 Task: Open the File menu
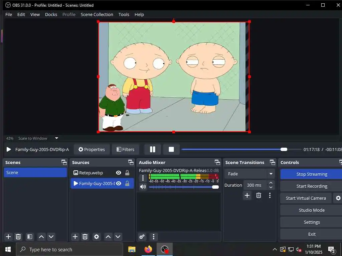(x=9, y=14)
